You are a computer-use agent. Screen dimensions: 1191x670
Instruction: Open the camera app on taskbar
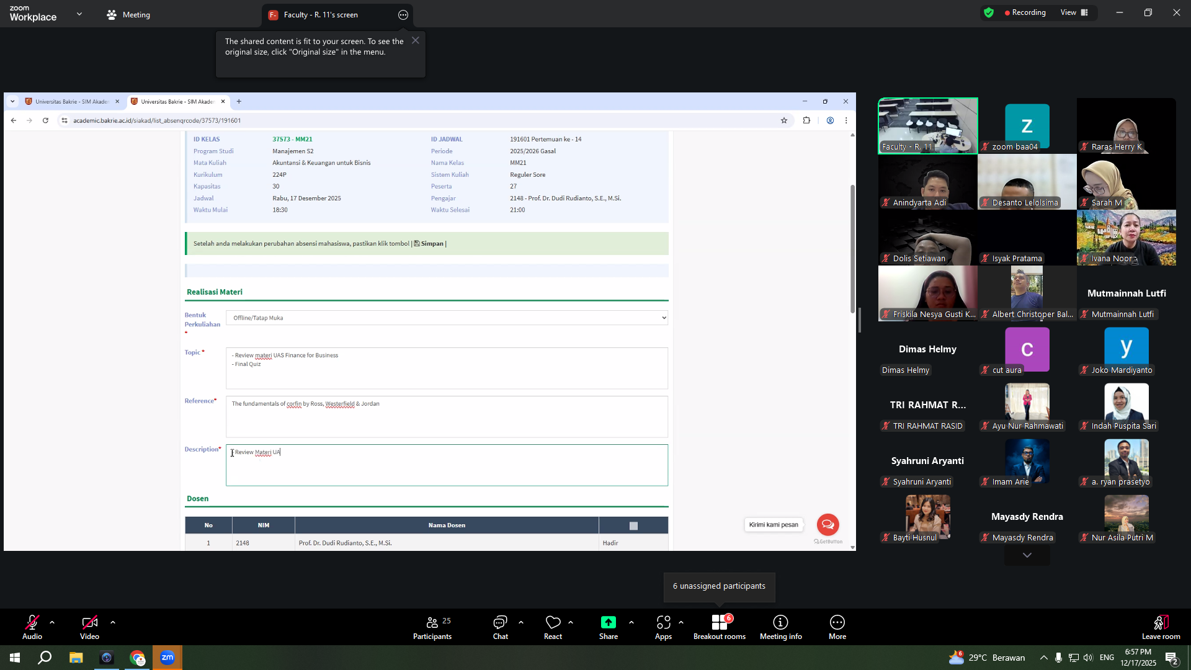tap(107, 658)
